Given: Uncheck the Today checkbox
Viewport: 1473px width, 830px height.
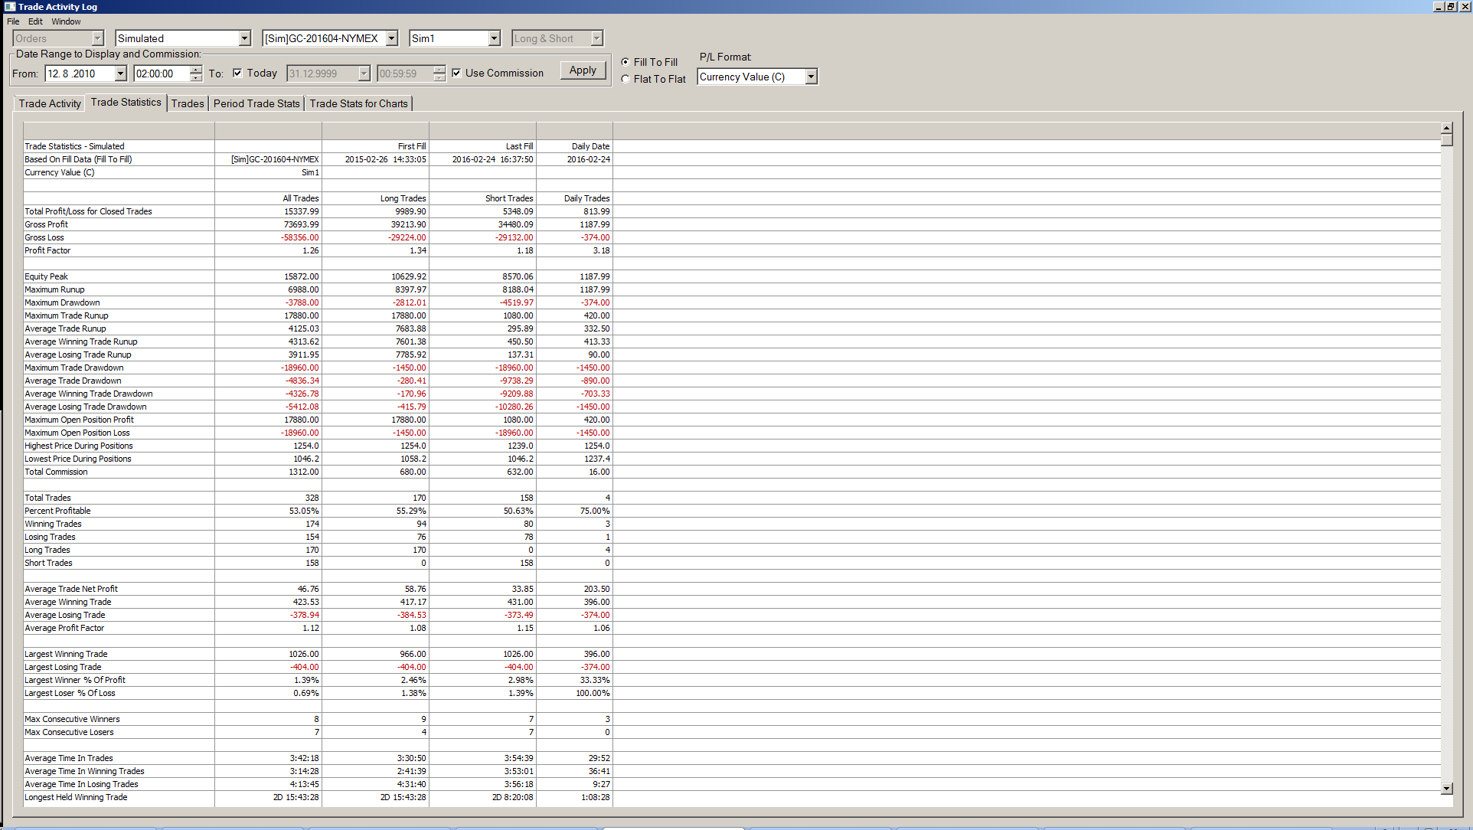Looking at the screenshot, I should 237,74.
